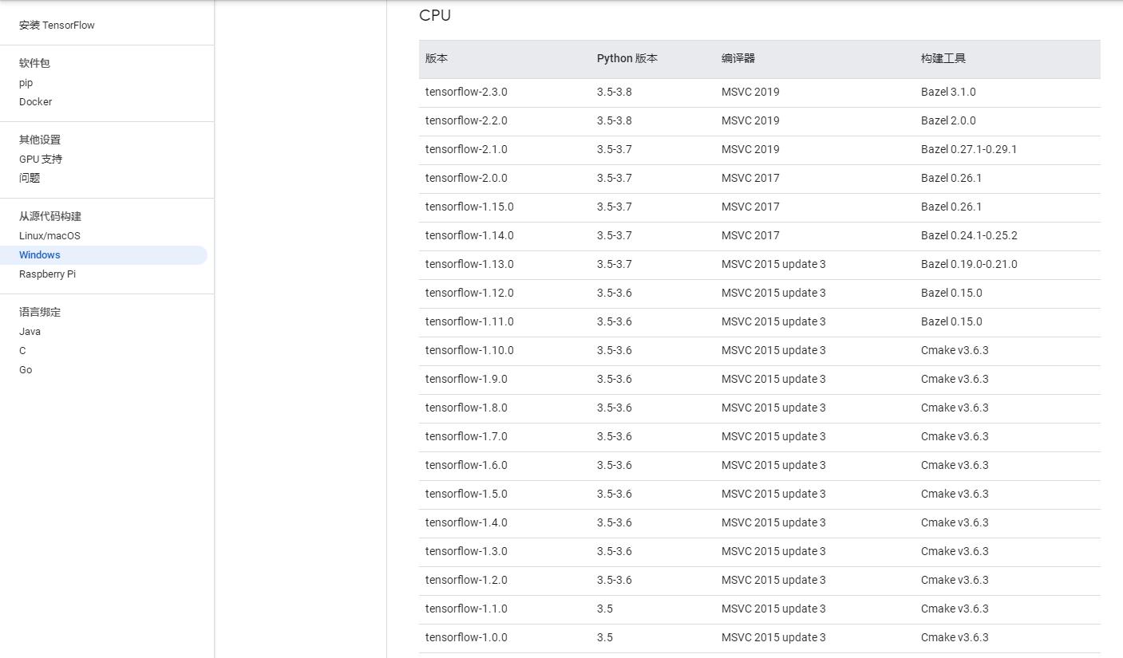Click the tensorflow-1.1.0 cell

pyautogui.click(x=466, y=609)
